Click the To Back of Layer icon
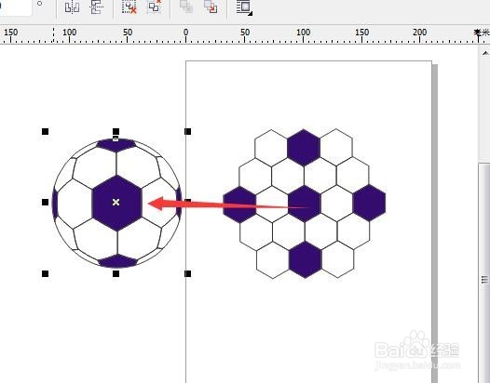490x383 pixels. (x=211, y=7)
